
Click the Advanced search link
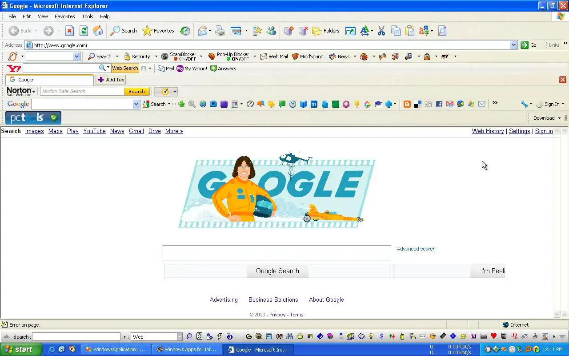[416, 249]
